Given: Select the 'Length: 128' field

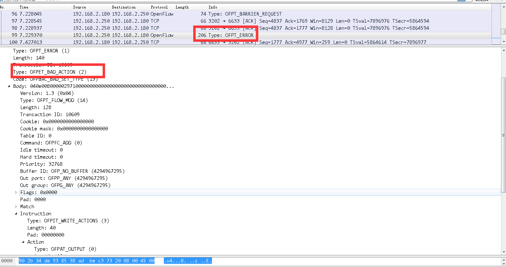Looking at the screenshot, I should pos(36,107).
